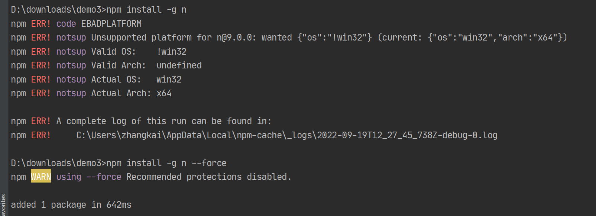Open the Favorites side tab

pos(3,205)
